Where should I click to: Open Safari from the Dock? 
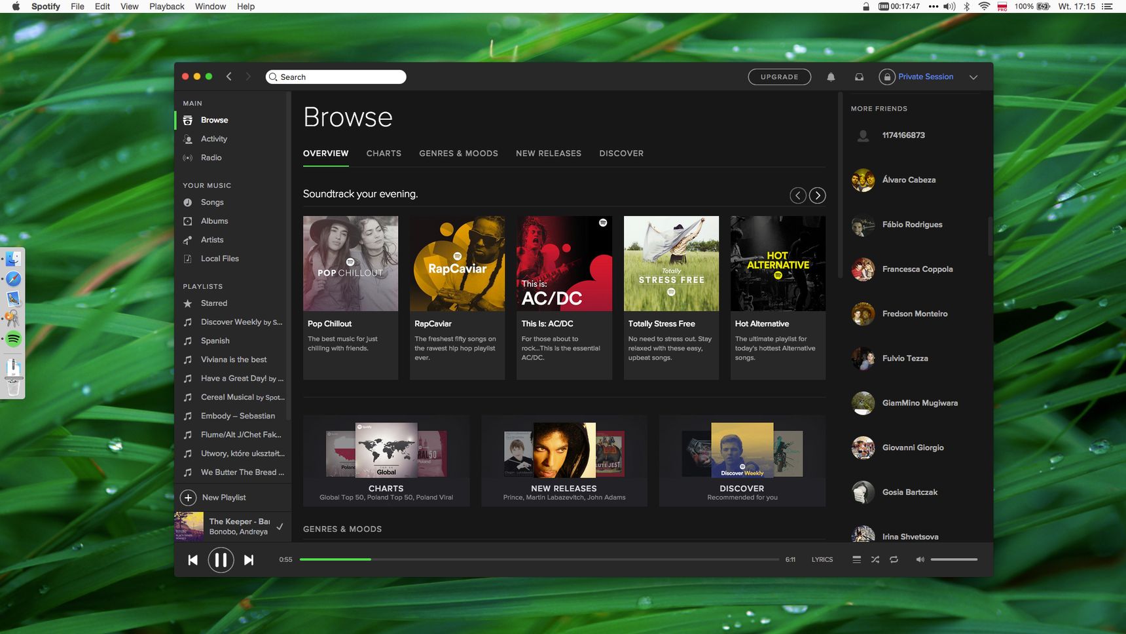13,279
